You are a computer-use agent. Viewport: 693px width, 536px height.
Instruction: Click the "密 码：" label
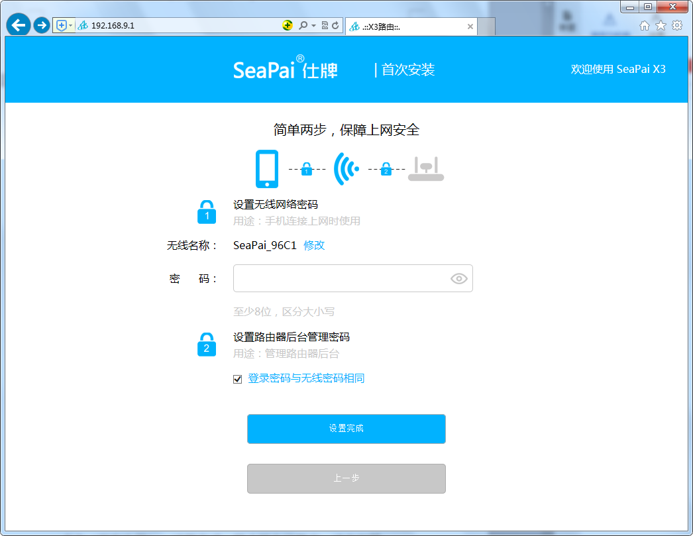point(193,279)
